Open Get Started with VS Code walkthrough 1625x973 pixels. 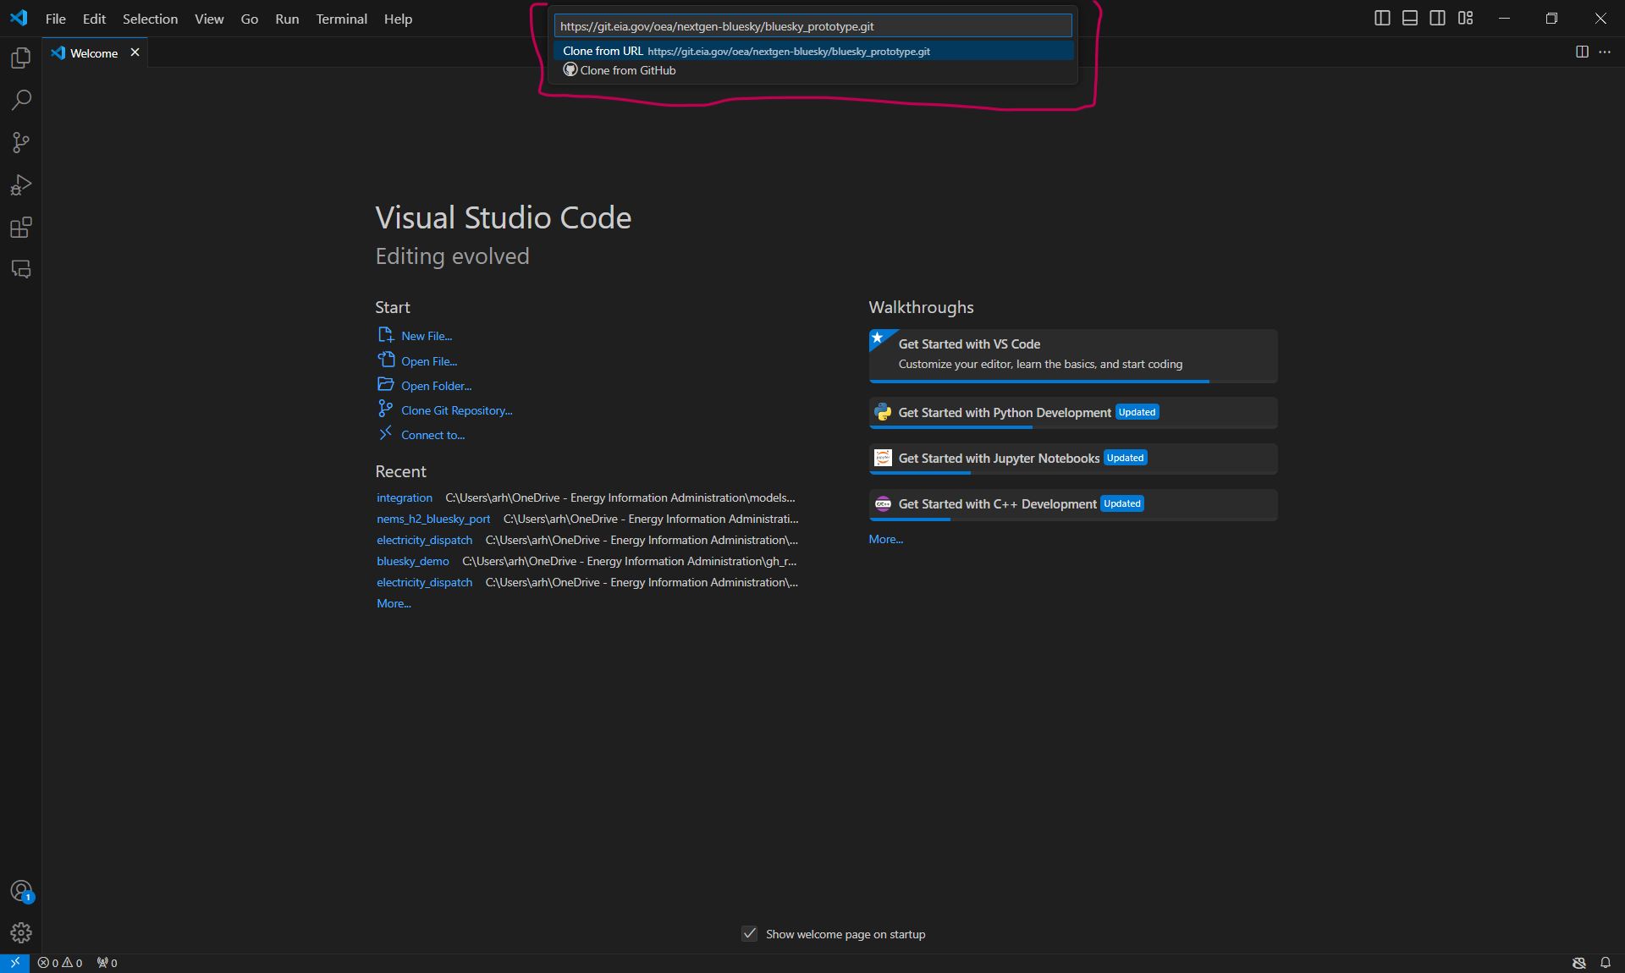click(x=1073, y=355)
